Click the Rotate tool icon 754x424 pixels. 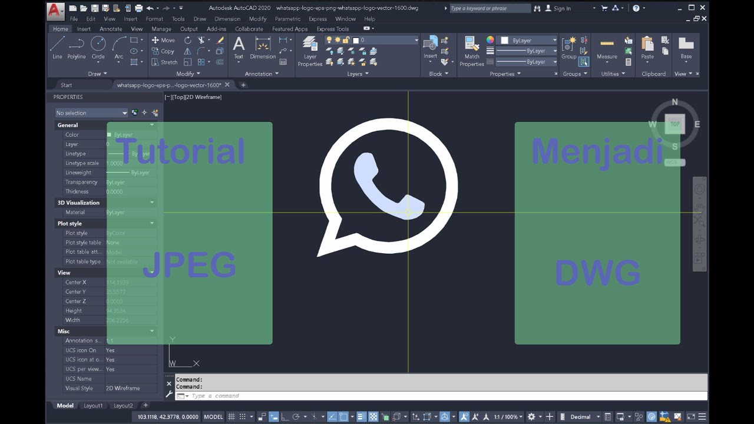[x=187, y=40]
